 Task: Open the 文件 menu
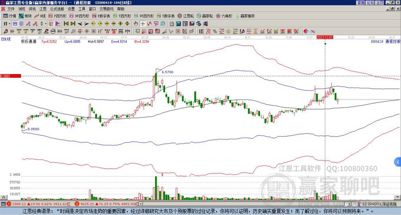pos(11,9)
